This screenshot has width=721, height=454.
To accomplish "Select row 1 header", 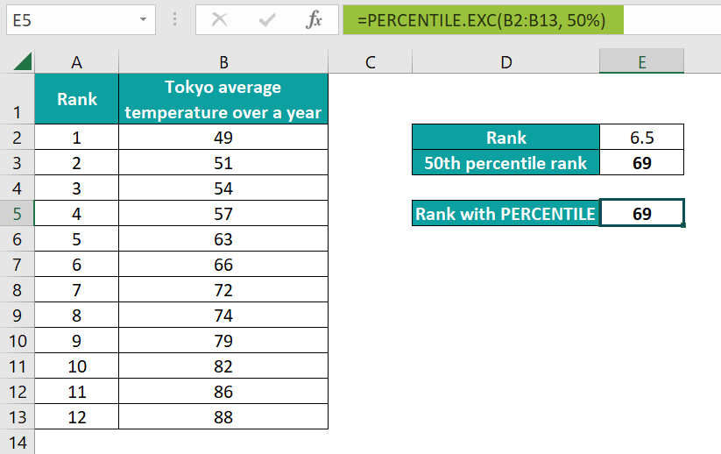I will point(17,99).
